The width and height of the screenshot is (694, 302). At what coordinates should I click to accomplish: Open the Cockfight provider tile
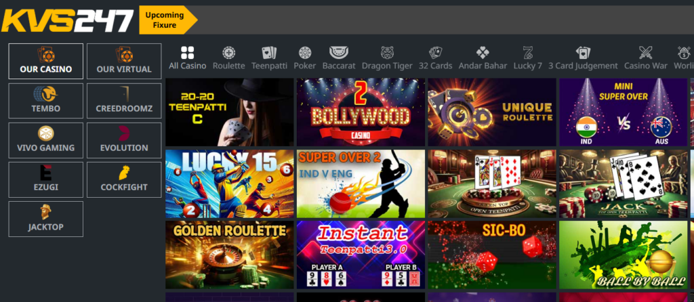click(x=124, y=179)
